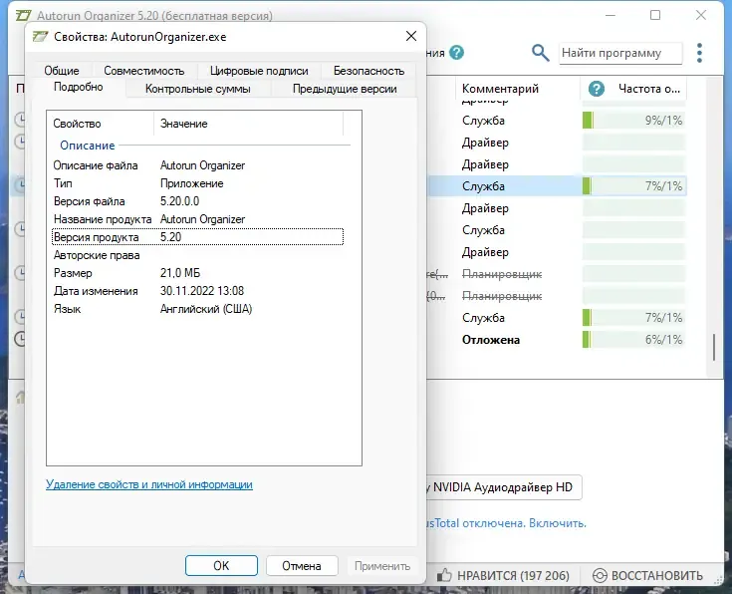
Task: Click the Служба row with 9%/1%
Action: [557, 121]
